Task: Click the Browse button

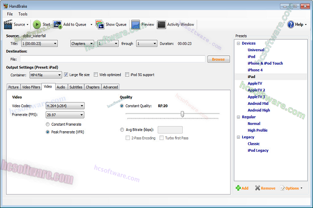Action: point(219,59)
